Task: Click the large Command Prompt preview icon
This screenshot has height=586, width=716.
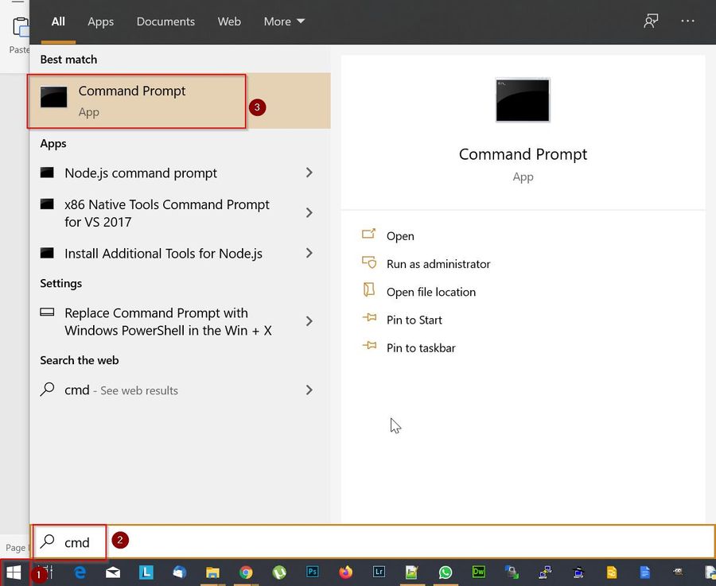Action: pos(523,100)
